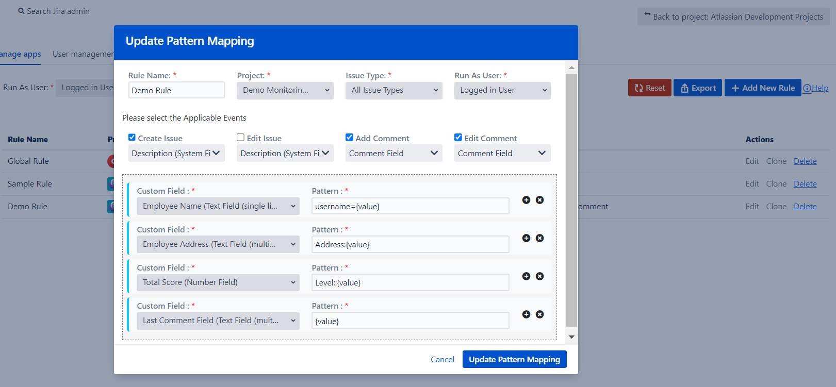
Task: Click Delete for Sample Rule
Action: pyautogui.click(x=805, y=184)
